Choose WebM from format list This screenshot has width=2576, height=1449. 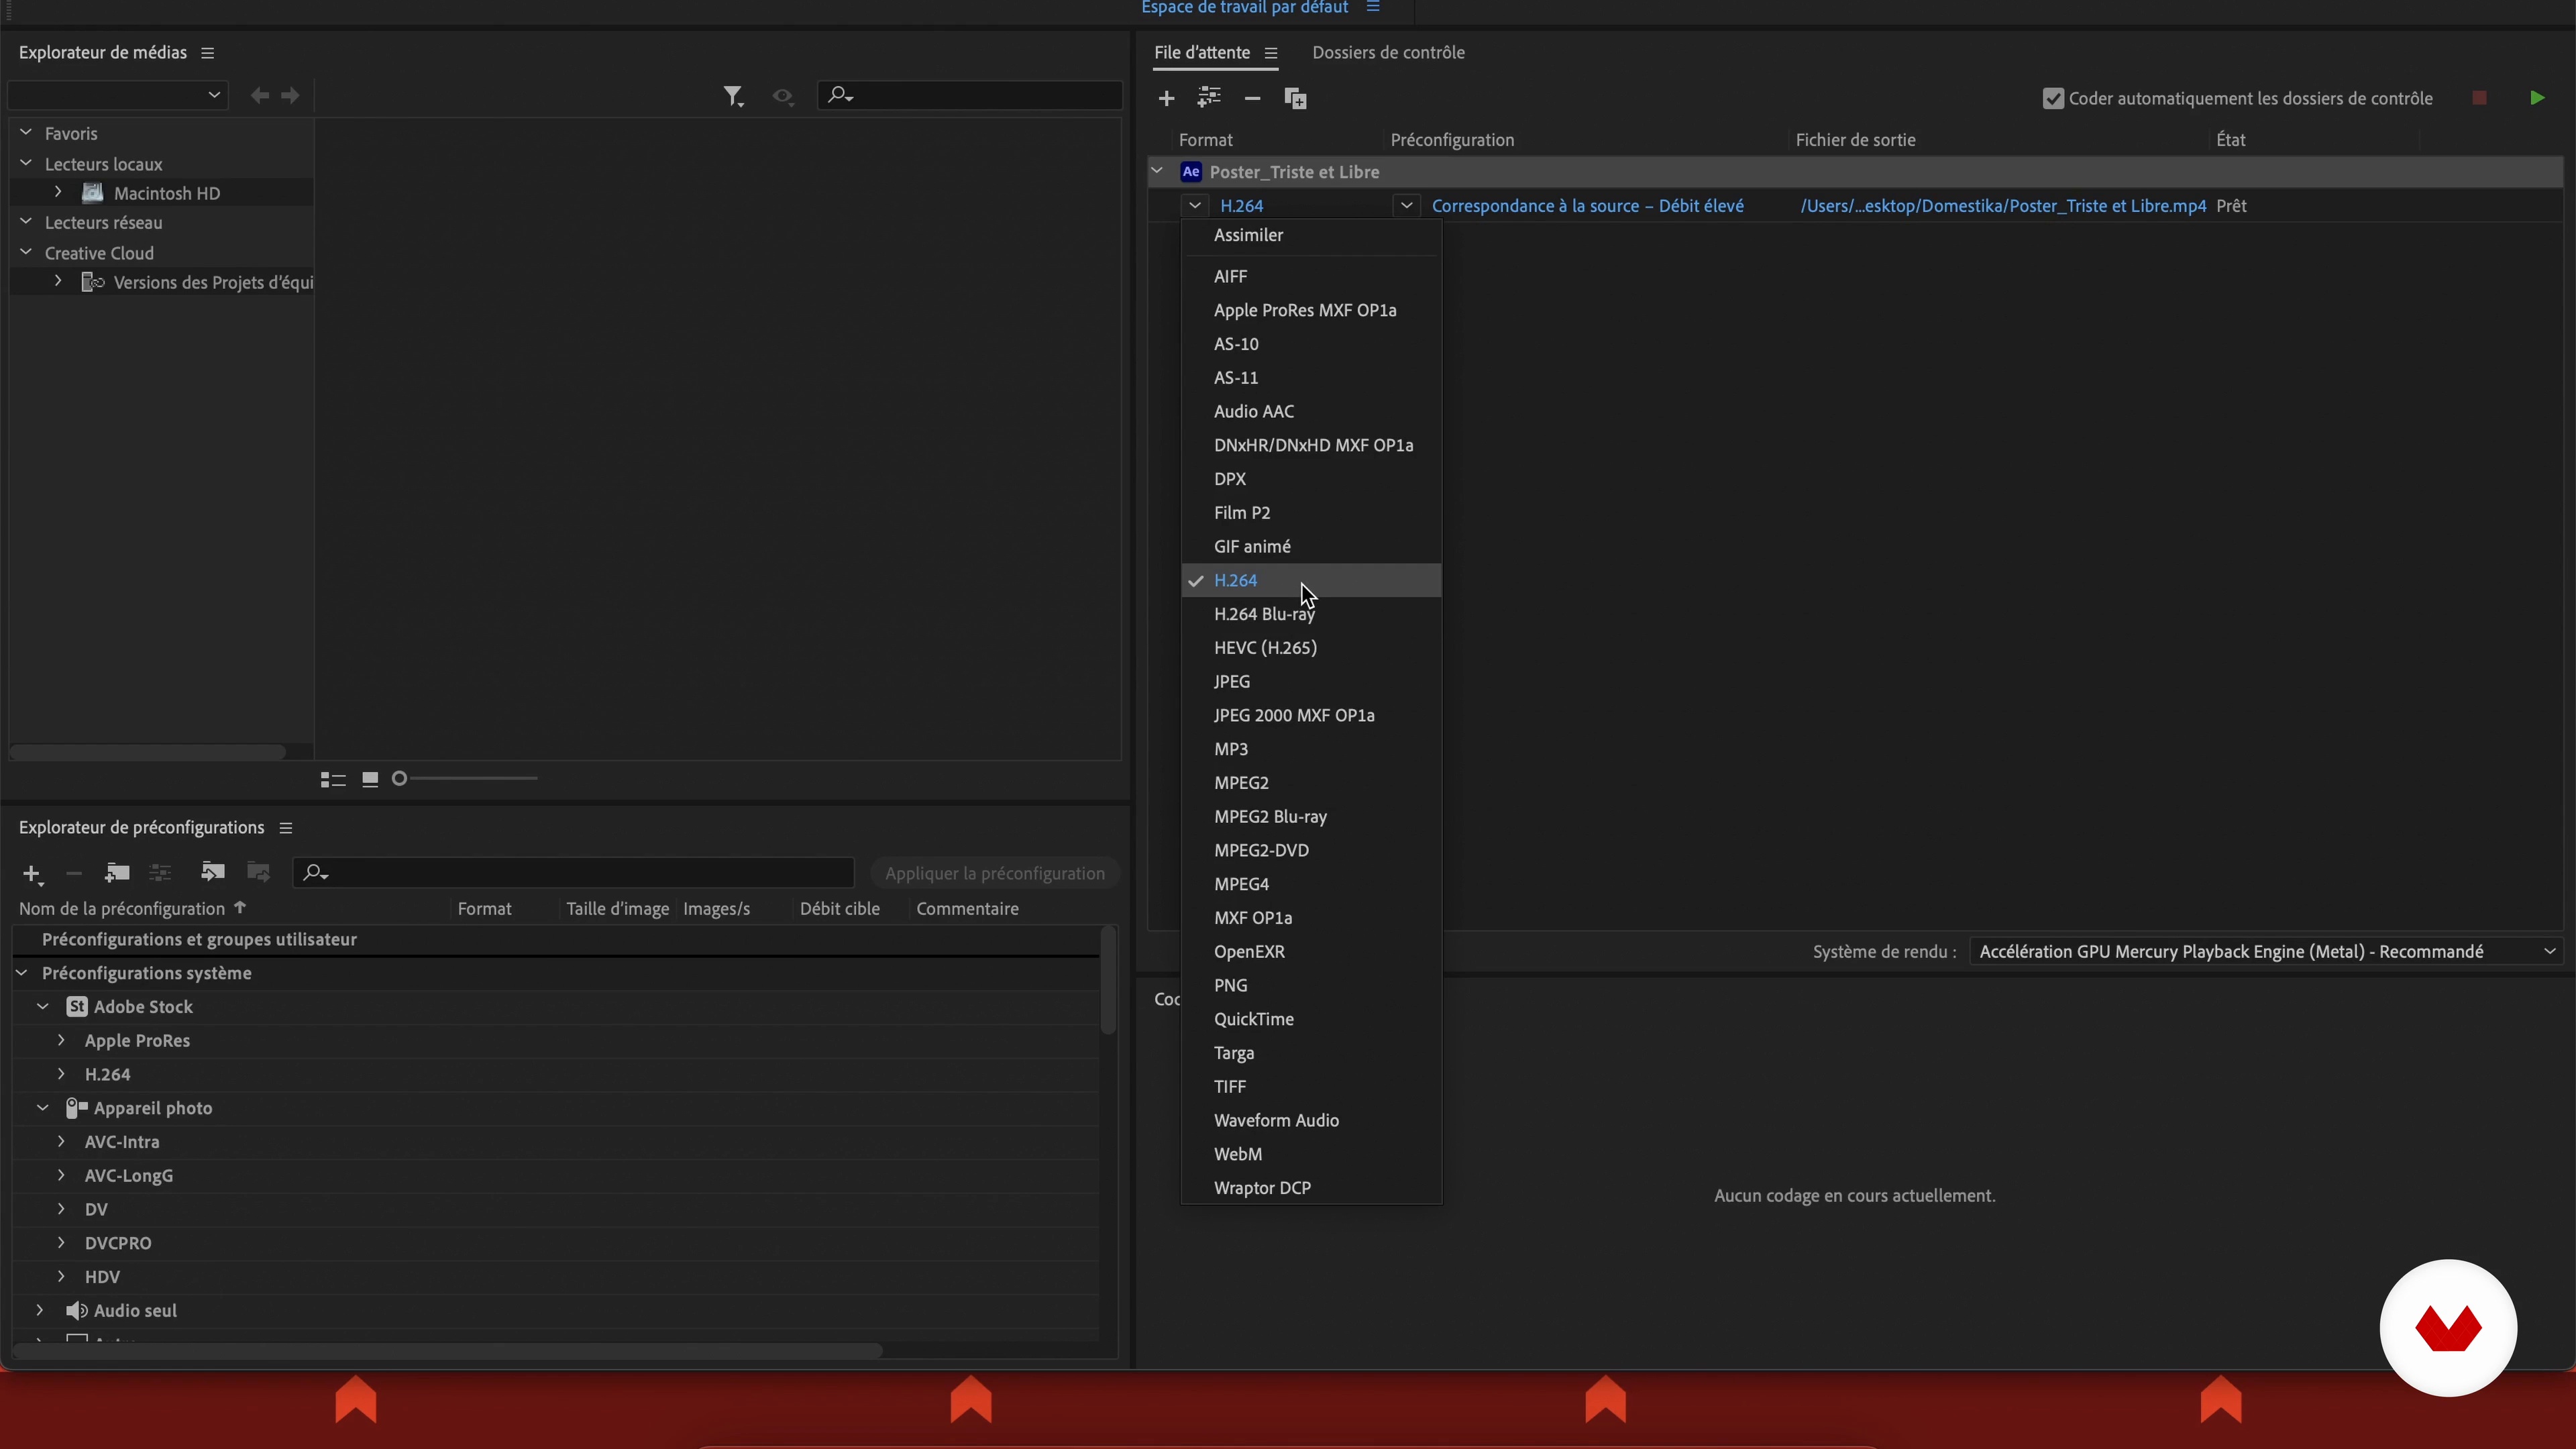[1311, 1154]
